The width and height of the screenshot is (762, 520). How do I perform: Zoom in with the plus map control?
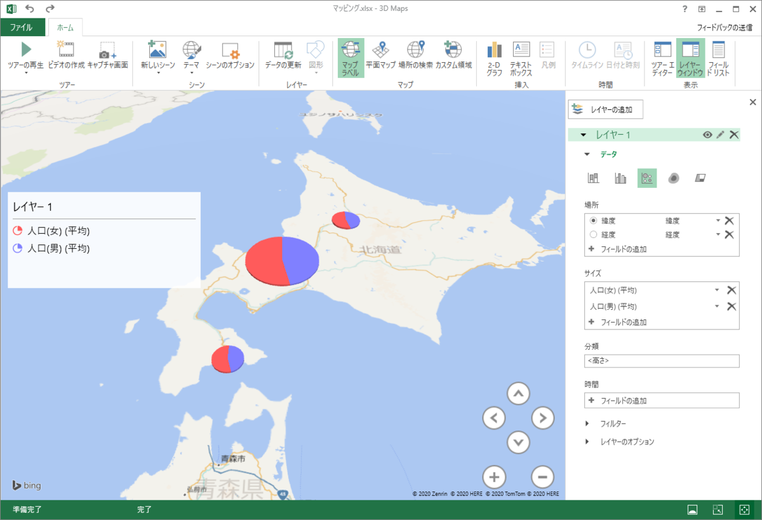click(494, 477)
